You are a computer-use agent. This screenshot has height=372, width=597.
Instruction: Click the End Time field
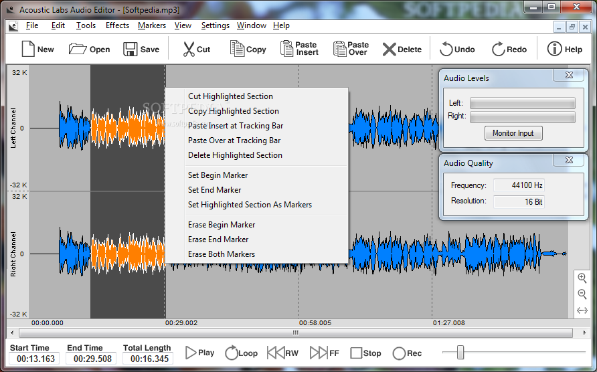click(x=92, y=359)
